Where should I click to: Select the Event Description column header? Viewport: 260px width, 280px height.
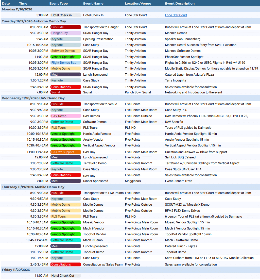(x=180, y=3)
